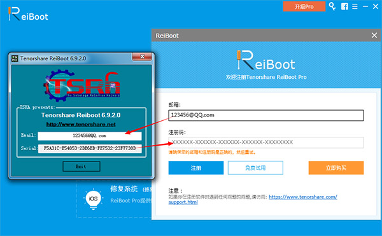Close the Tenorshare ReiBoot 6.9.2.0 keygen window
This screenshot has width=382, height=236.
(142, 57)
